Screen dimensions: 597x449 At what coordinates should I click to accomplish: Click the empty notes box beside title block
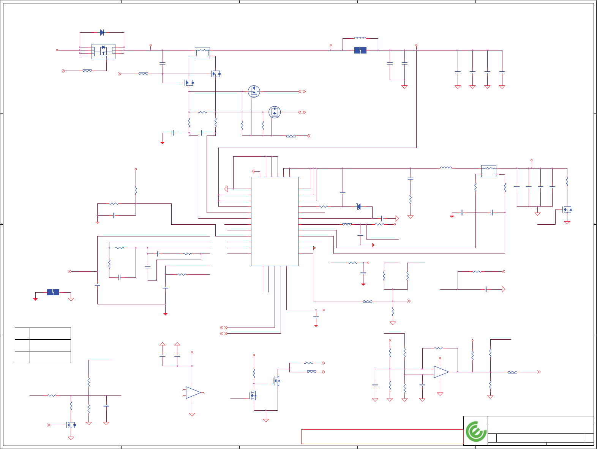(382, 436)
